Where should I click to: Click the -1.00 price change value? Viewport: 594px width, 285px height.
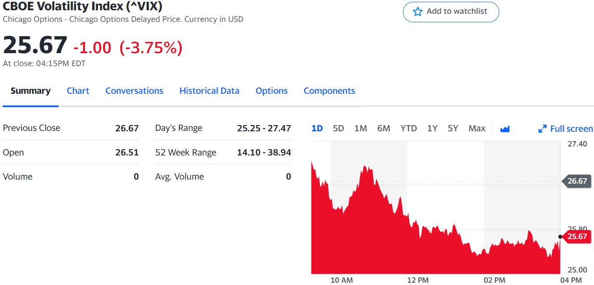pyautogui.click(x=93, y=47)
